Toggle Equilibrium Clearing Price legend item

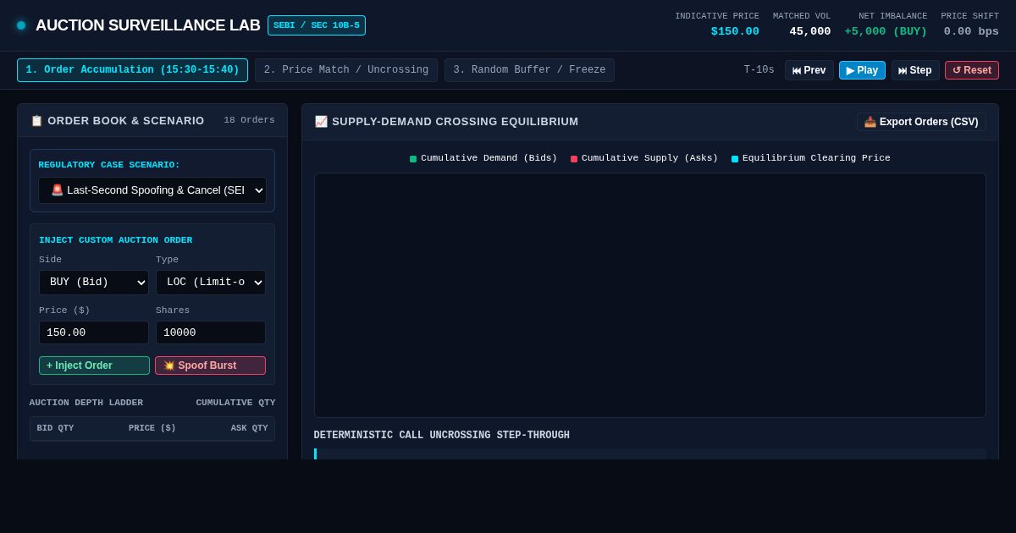(x=811, y=158)
